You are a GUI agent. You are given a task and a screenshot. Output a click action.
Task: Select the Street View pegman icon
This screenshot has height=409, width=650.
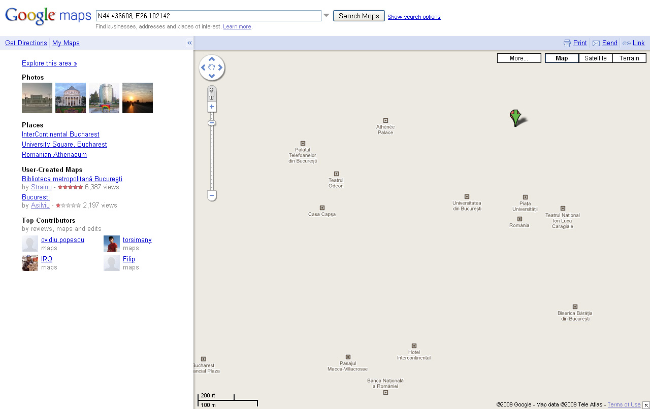click(x=212, y=94)
